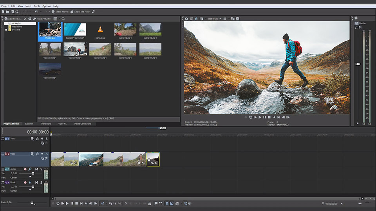Open audio properties gear above Master

click(356, 18)
